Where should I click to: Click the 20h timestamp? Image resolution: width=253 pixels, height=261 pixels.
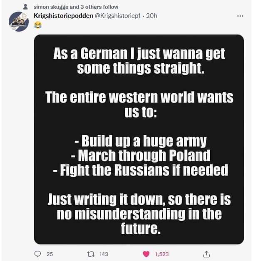152,16
